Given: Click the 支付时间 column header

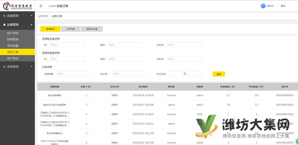Looking at the screenshot, I should [143, 87].
